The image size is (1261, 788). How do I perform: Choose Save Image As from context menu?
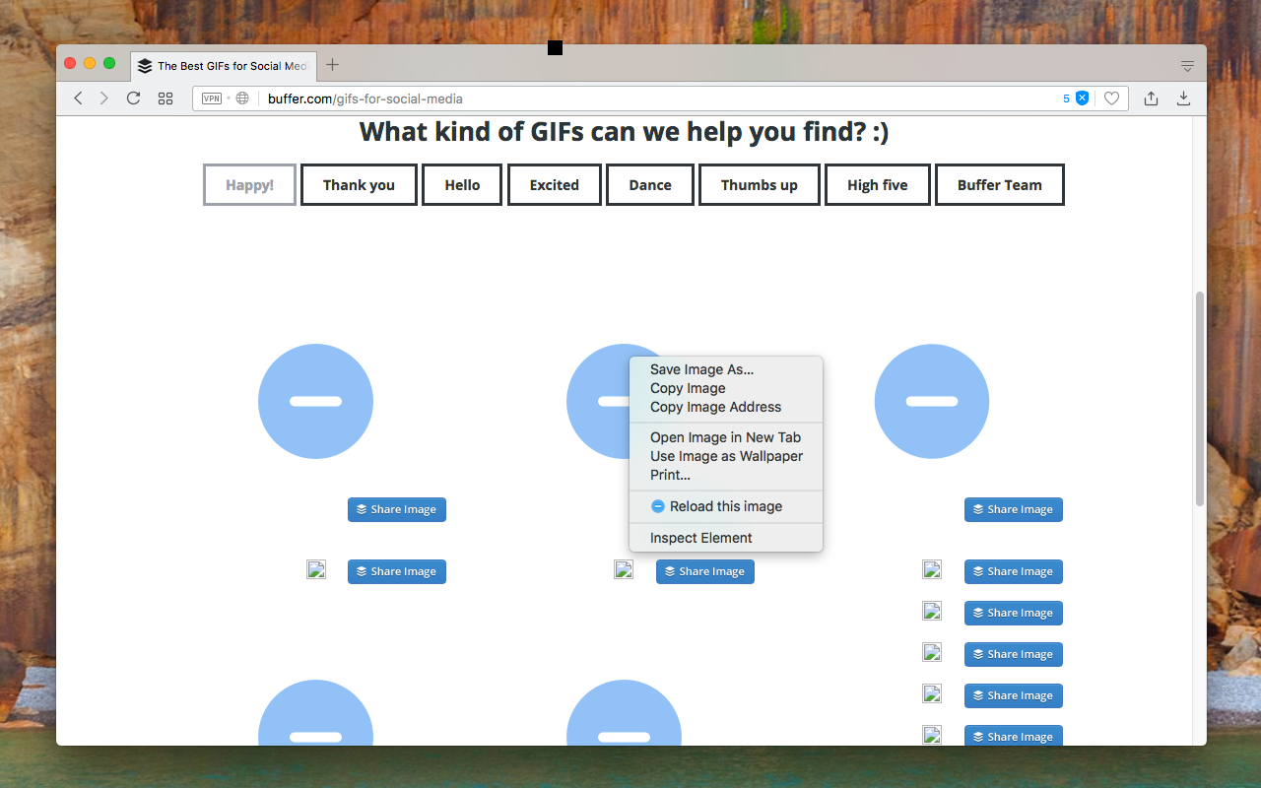pyautogui.click(x=700, y=369)
